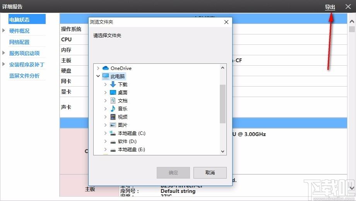Click the 文档 document icon
Screen dimensions: 356x201
point(113,100)
